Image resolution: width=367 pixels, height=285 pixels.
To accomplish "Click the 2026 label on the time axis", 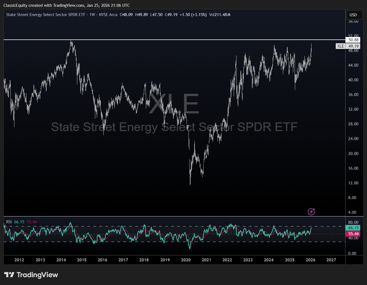I will 310,260.
